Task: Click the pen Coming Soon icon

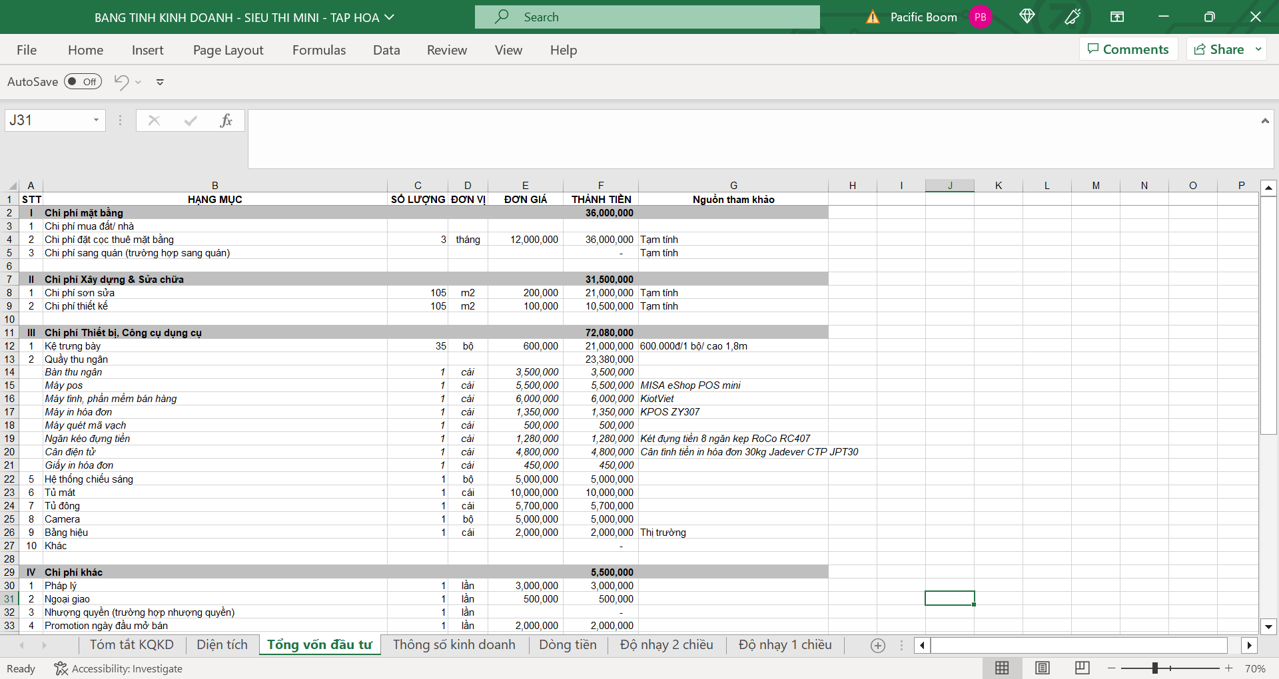Action: [1072, 17]
